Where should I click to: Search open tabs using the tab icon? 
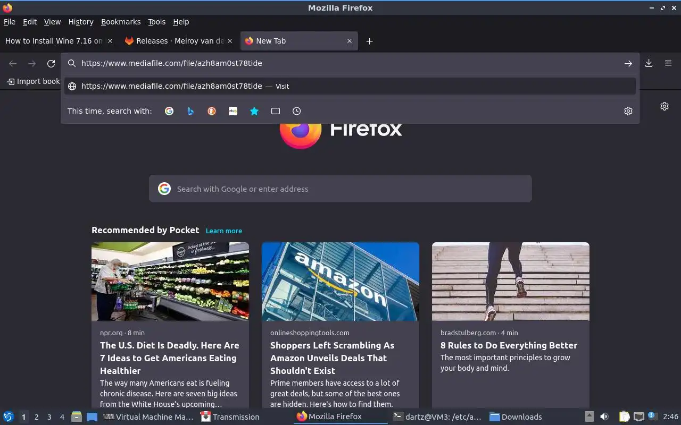[x=276, y=111]
